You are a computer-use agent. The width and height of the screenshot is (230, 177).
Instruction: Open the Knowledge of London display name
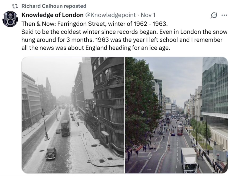coord(52,15)
